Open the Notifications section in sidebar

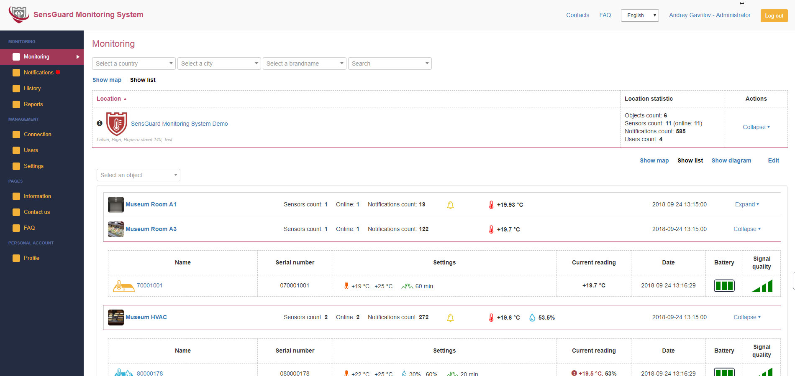point(15,72)
